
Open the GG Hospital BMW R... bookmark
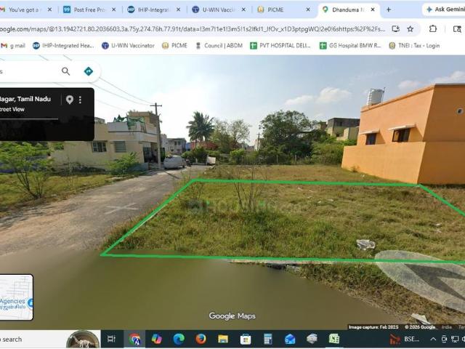pos(350,46)
